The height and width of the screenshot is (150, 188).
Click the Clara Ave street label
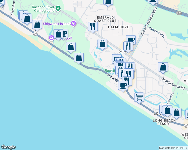[x=12, y=8]
